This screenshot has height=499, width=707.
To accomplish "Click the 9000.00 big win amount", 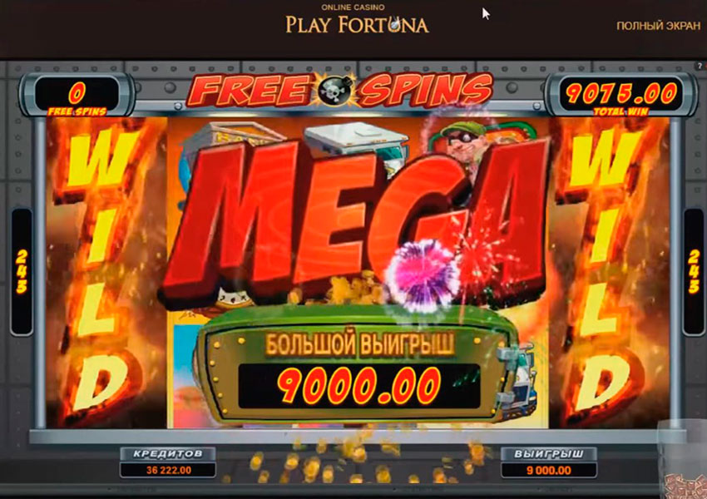I will [359, 385].
